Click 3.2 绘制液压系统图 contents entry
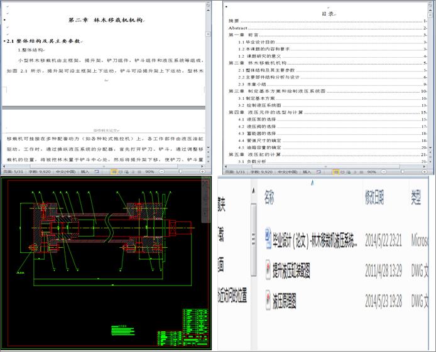 332,105
